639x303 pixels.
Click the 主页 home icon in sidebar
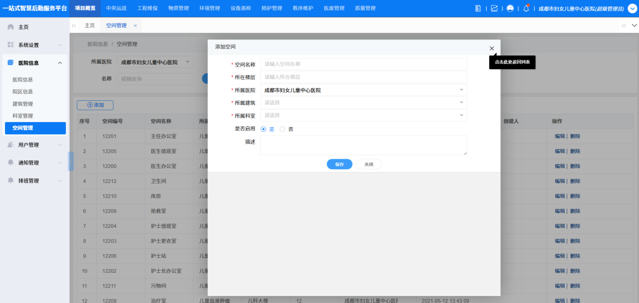pos(11,27)
